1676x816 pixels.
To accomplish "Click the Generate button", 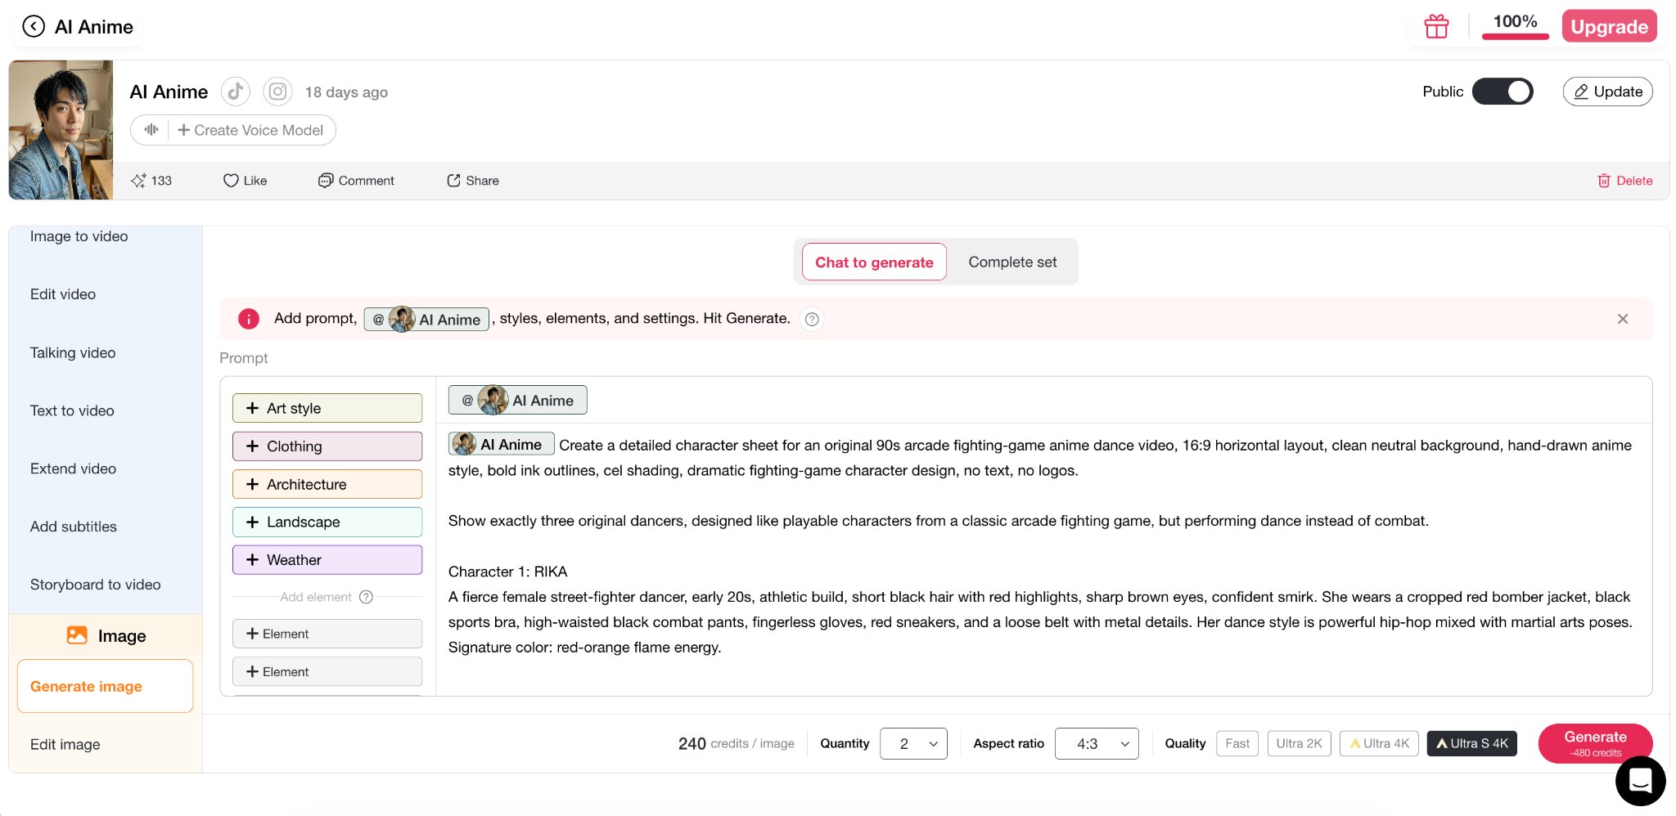I will pyautogui.click(x=1595, y=743).
